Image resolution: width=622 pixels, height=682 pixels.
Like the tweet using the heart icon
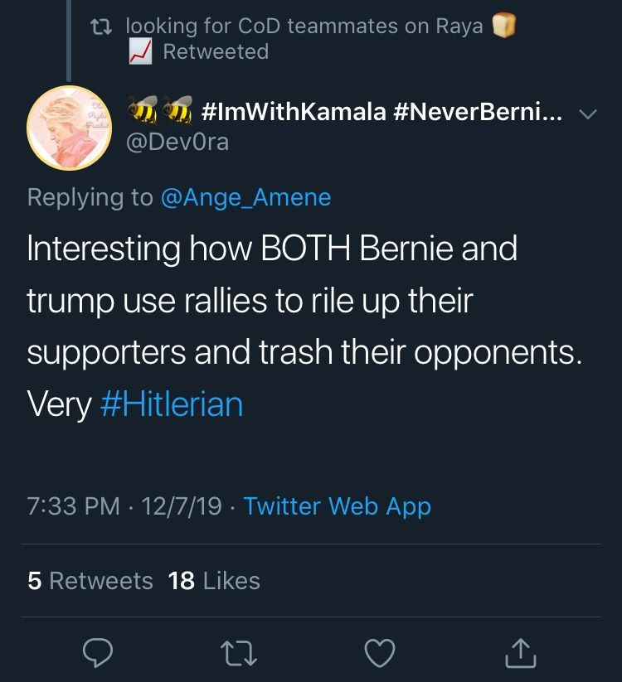coord(380,654)
